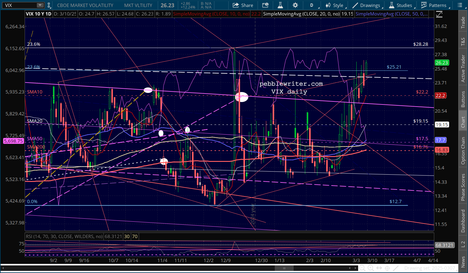Click the blue 17.7 price bubble on axis
Screen dimensions: 468x273
tap(441, 140)
